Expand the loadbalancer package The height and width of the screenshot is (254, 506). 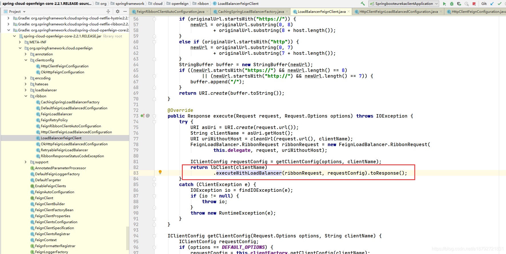pos(26,90)
